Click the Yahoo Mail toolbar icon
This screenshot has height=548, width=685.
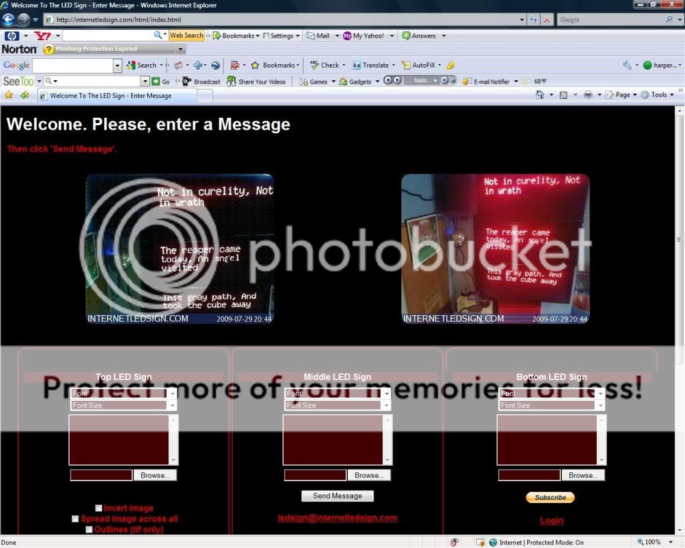coord(311,36)
